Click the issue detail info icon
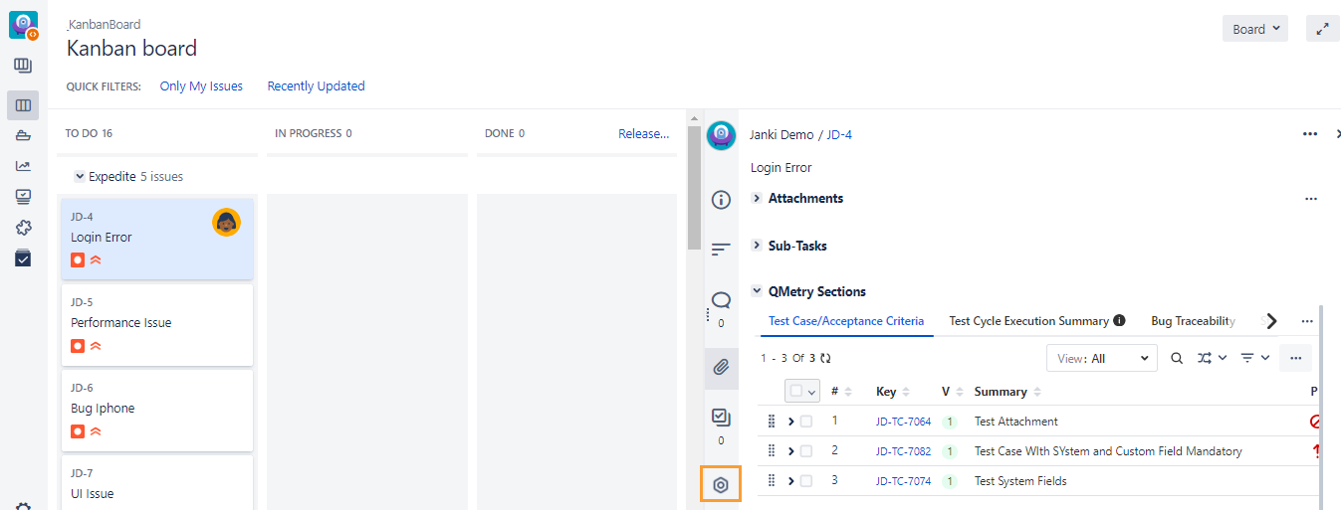This screenshot has width=1341, height=510. click(722, 200)
